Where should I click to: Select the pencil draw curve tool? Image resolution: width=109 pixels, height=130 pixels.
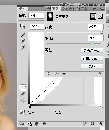tap(23, 94)
